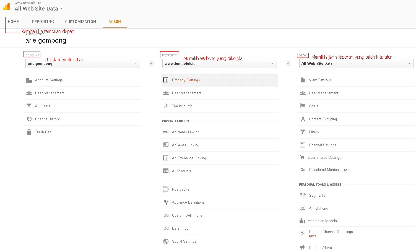Click the Account Settings building icon
Screen dimensions: 416x252
pyautogui.click(x=29, y=80)
